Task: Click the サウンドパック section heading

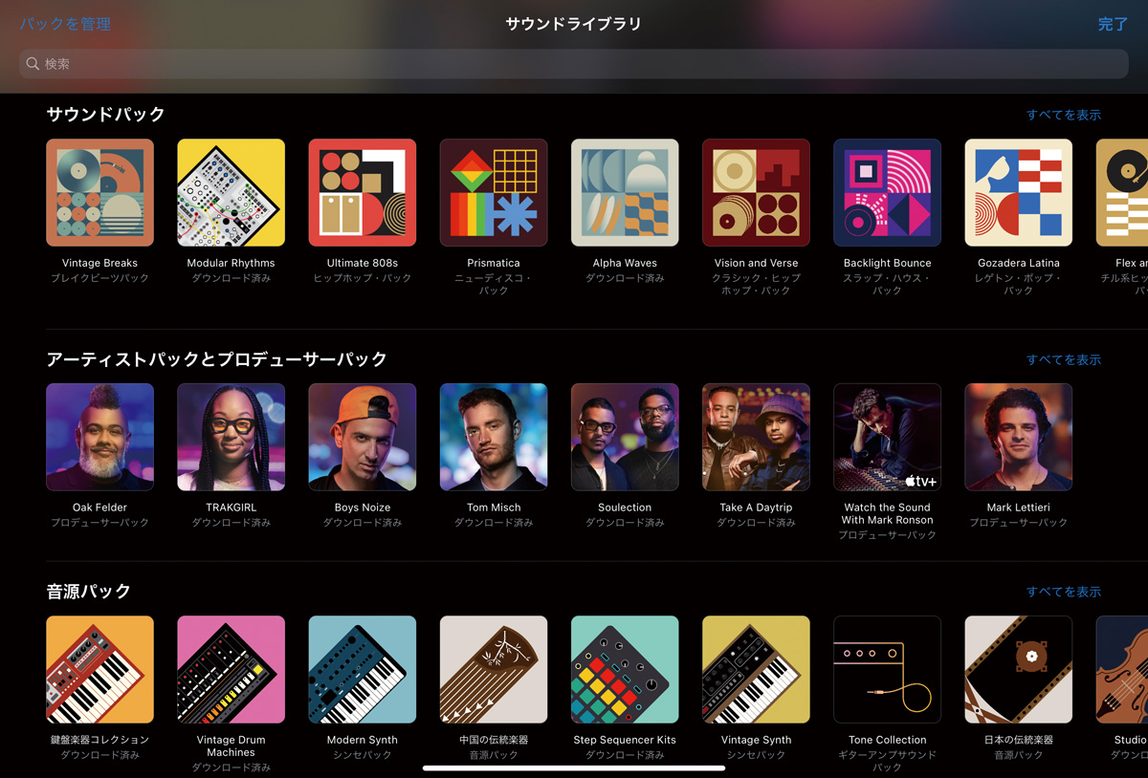Action: 106,114
